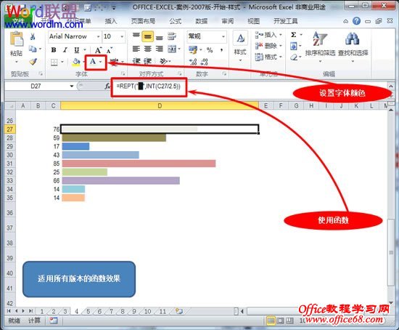
Task: Toggle Underline formatting
Action: click(77, 50)
